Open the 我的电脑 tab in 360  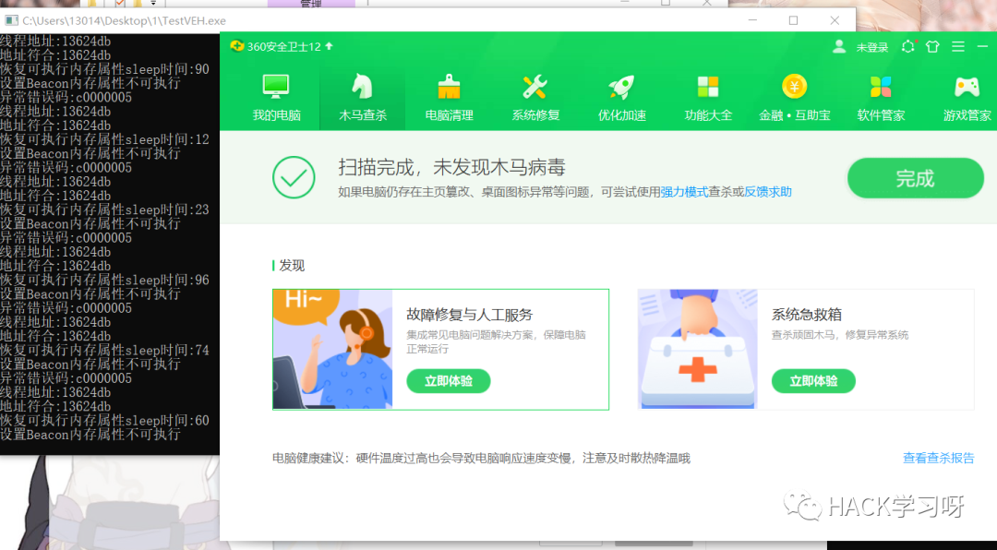[x=276, y=97]
